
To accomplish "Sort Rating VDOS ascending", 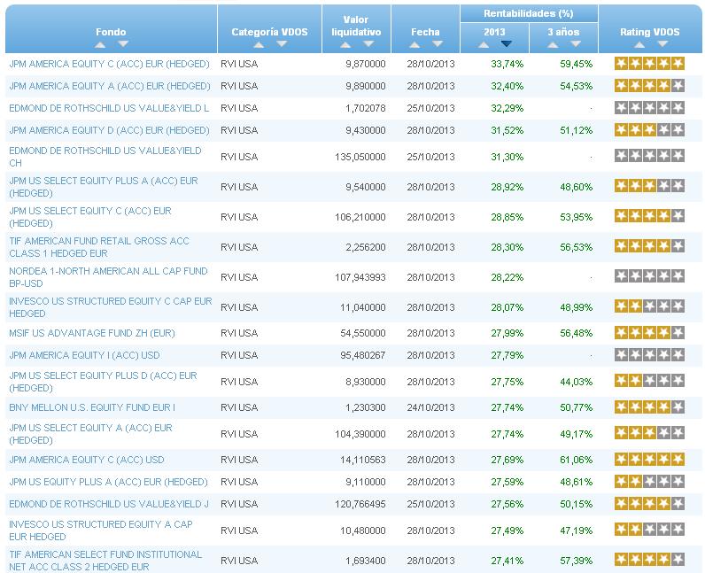I will pyautogui.click(x=639, y=43).
